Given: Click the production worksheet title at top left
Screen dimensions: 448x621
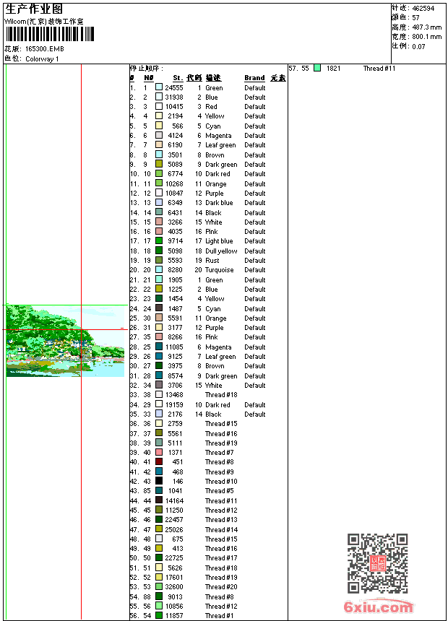Looking at the screenshot, I should click(34, 9).
